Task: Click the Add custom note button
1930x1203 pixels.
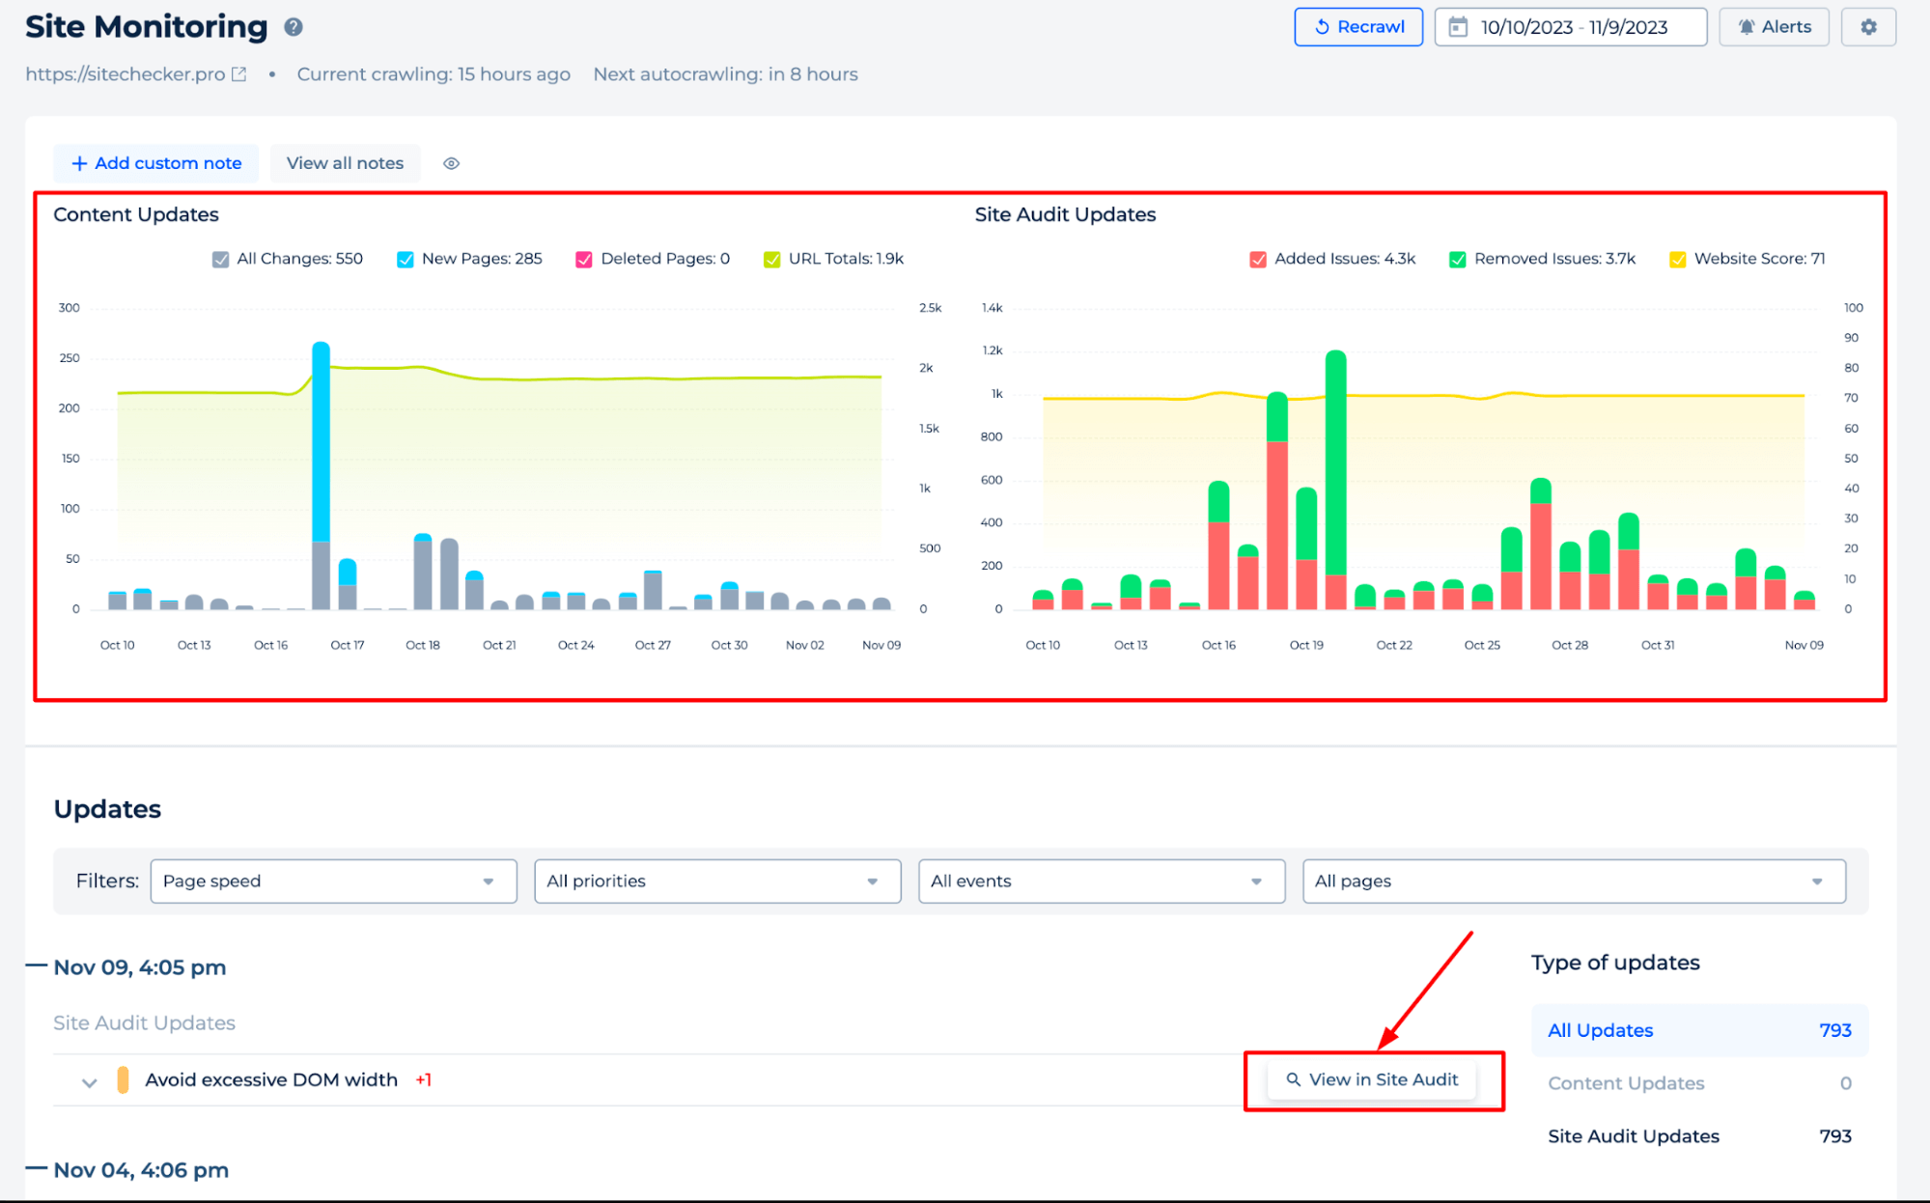Action: 155,162
